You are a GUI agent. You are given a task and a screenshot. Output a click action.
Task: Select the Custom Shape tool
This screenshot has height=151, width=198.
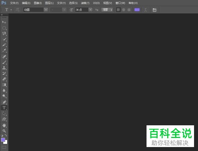tap(4, 119)
